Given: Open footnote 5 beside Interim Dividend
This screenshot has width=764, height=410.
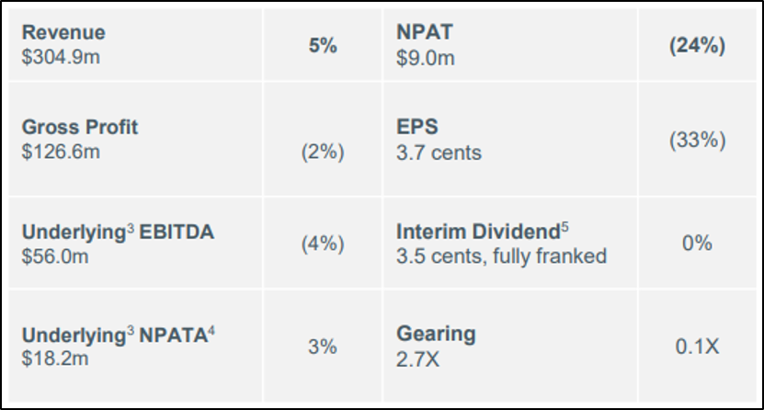Looking at the screenshot, I should click(564, 226).
